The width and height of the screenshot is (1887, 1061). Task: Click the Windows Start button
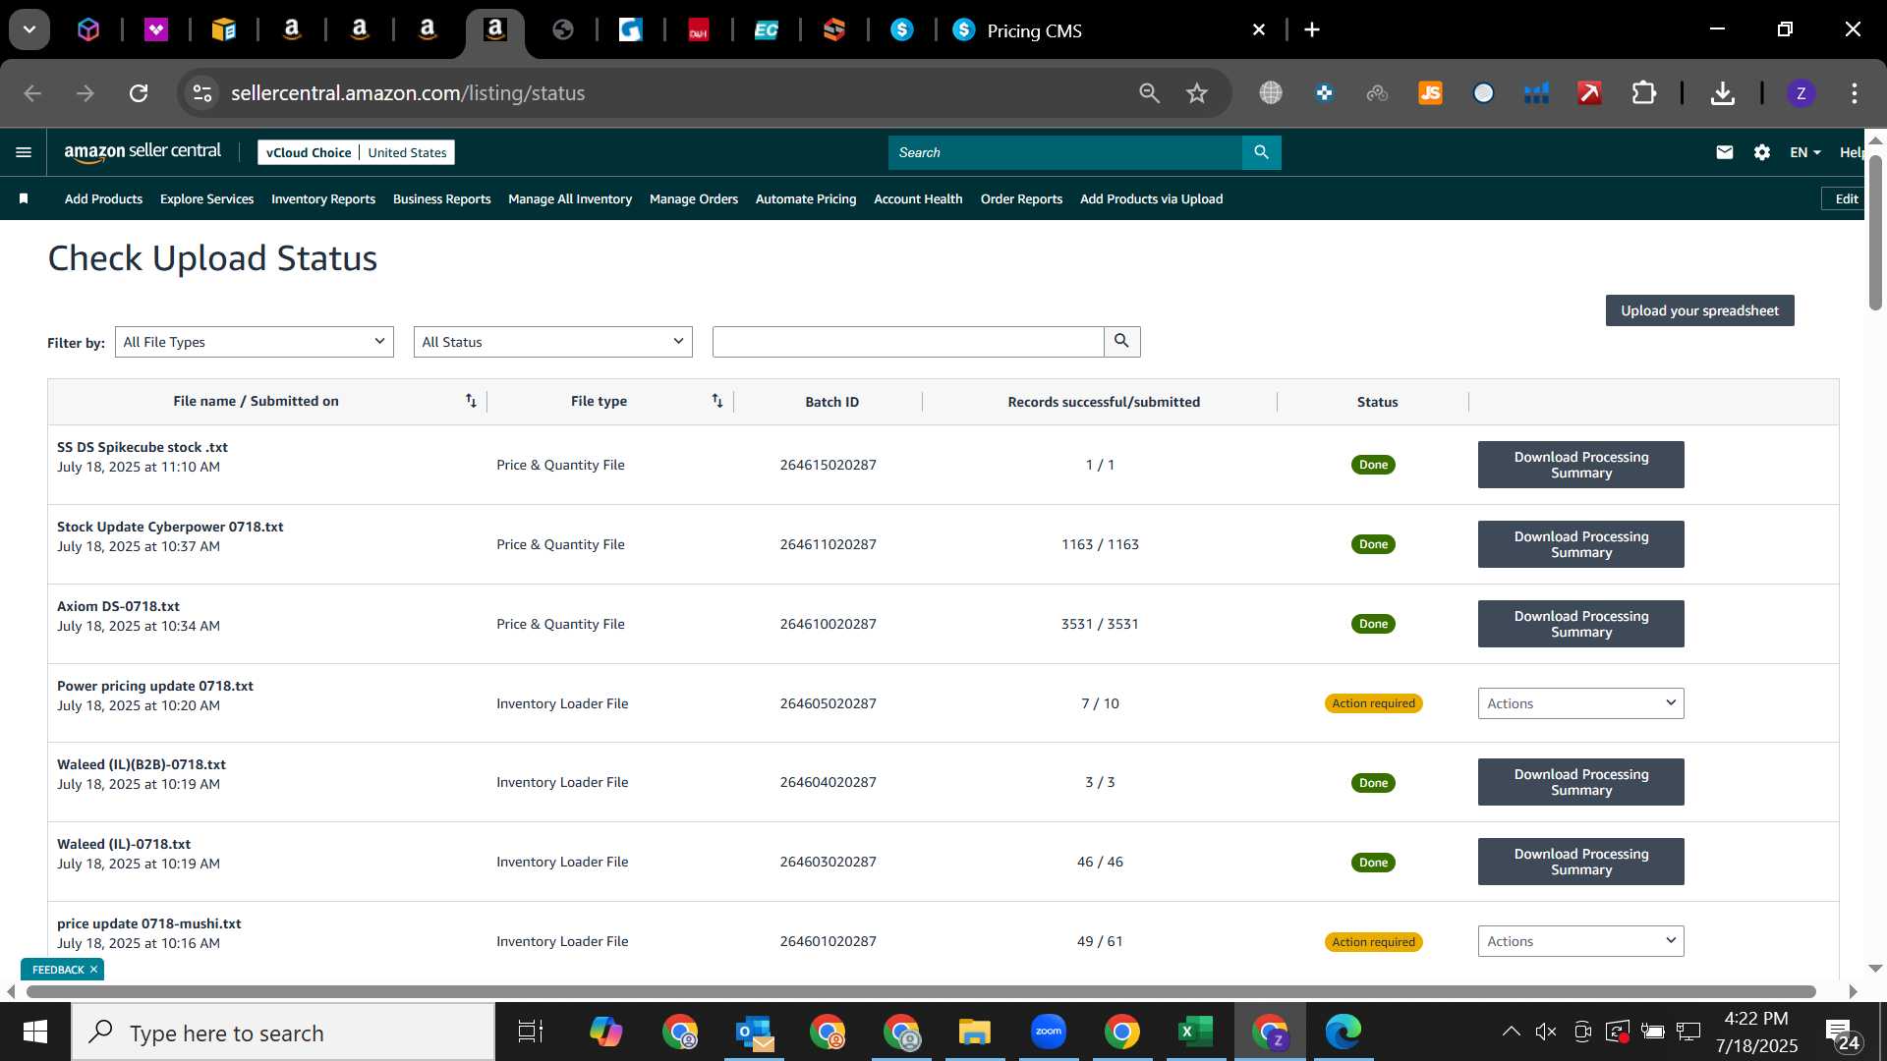(35, 1032)
